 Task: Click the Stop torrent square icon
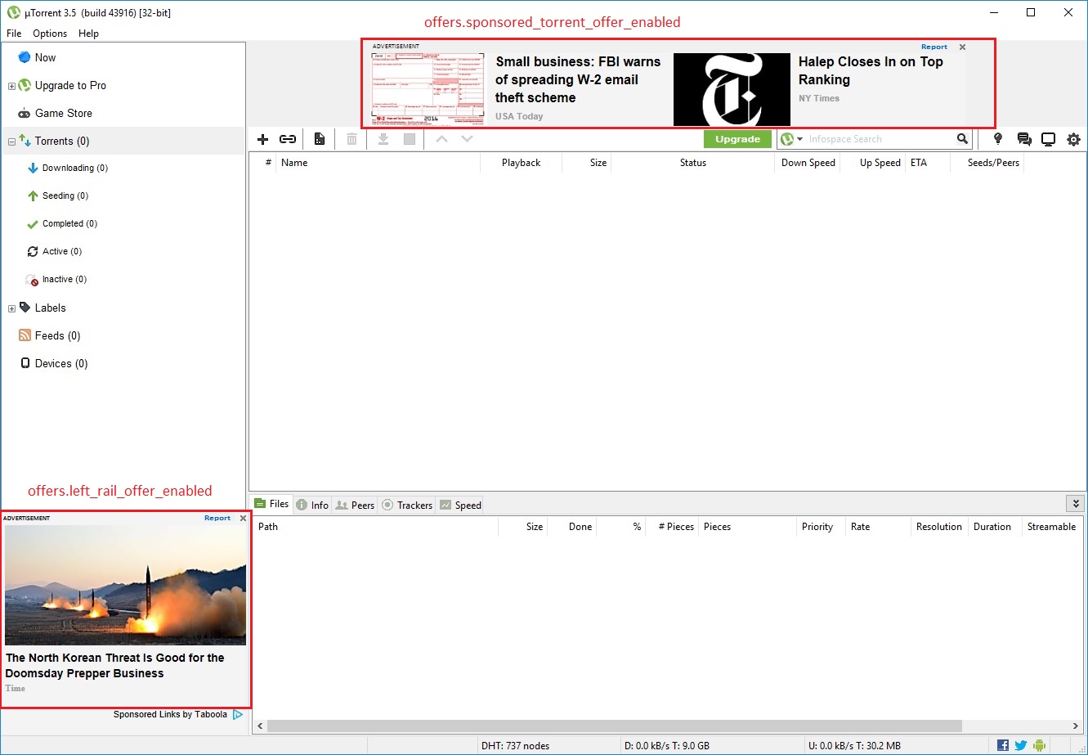[x=410, y=140]
